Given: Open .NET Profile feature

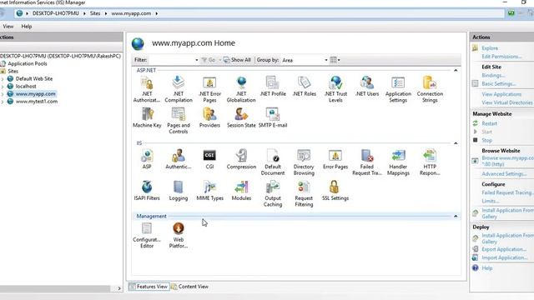Looking at the screenshot, I should click(273, 87).
